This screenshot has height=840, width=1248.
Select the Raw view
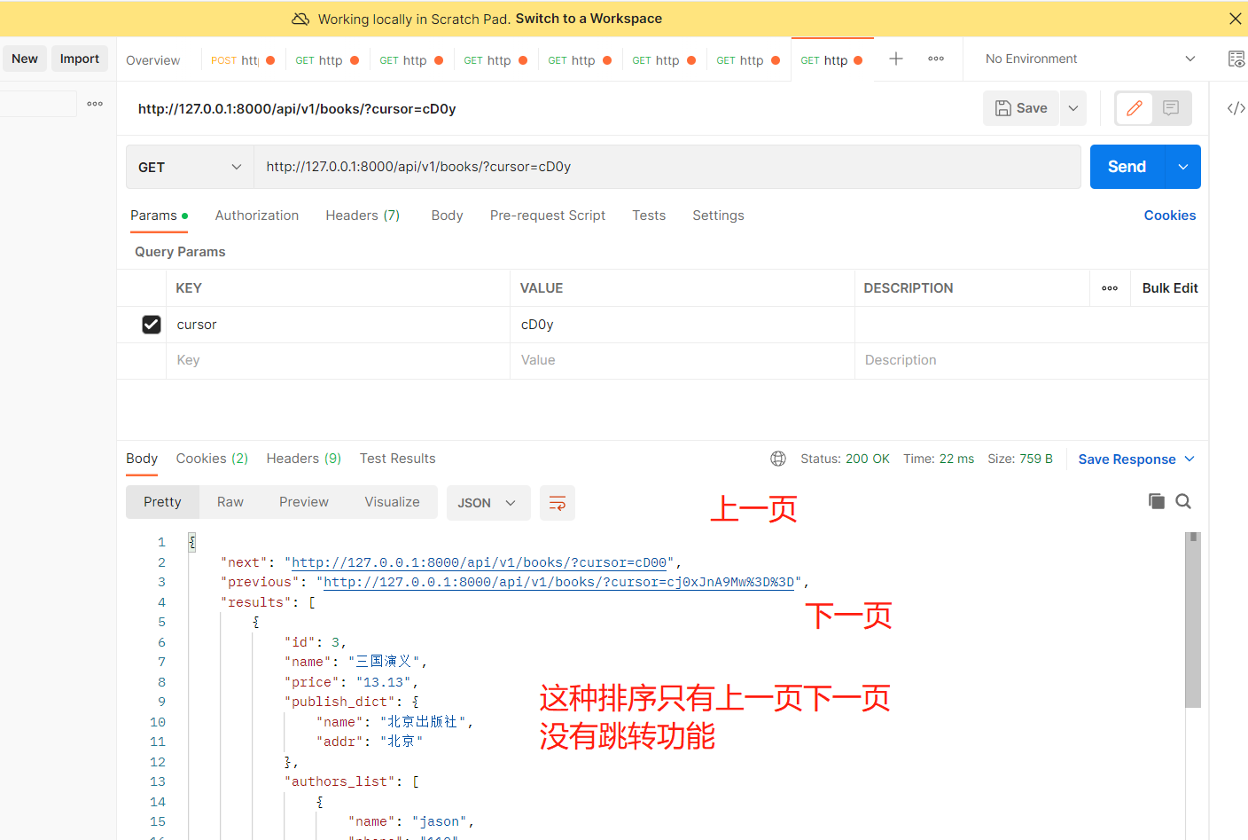[230, 502]
